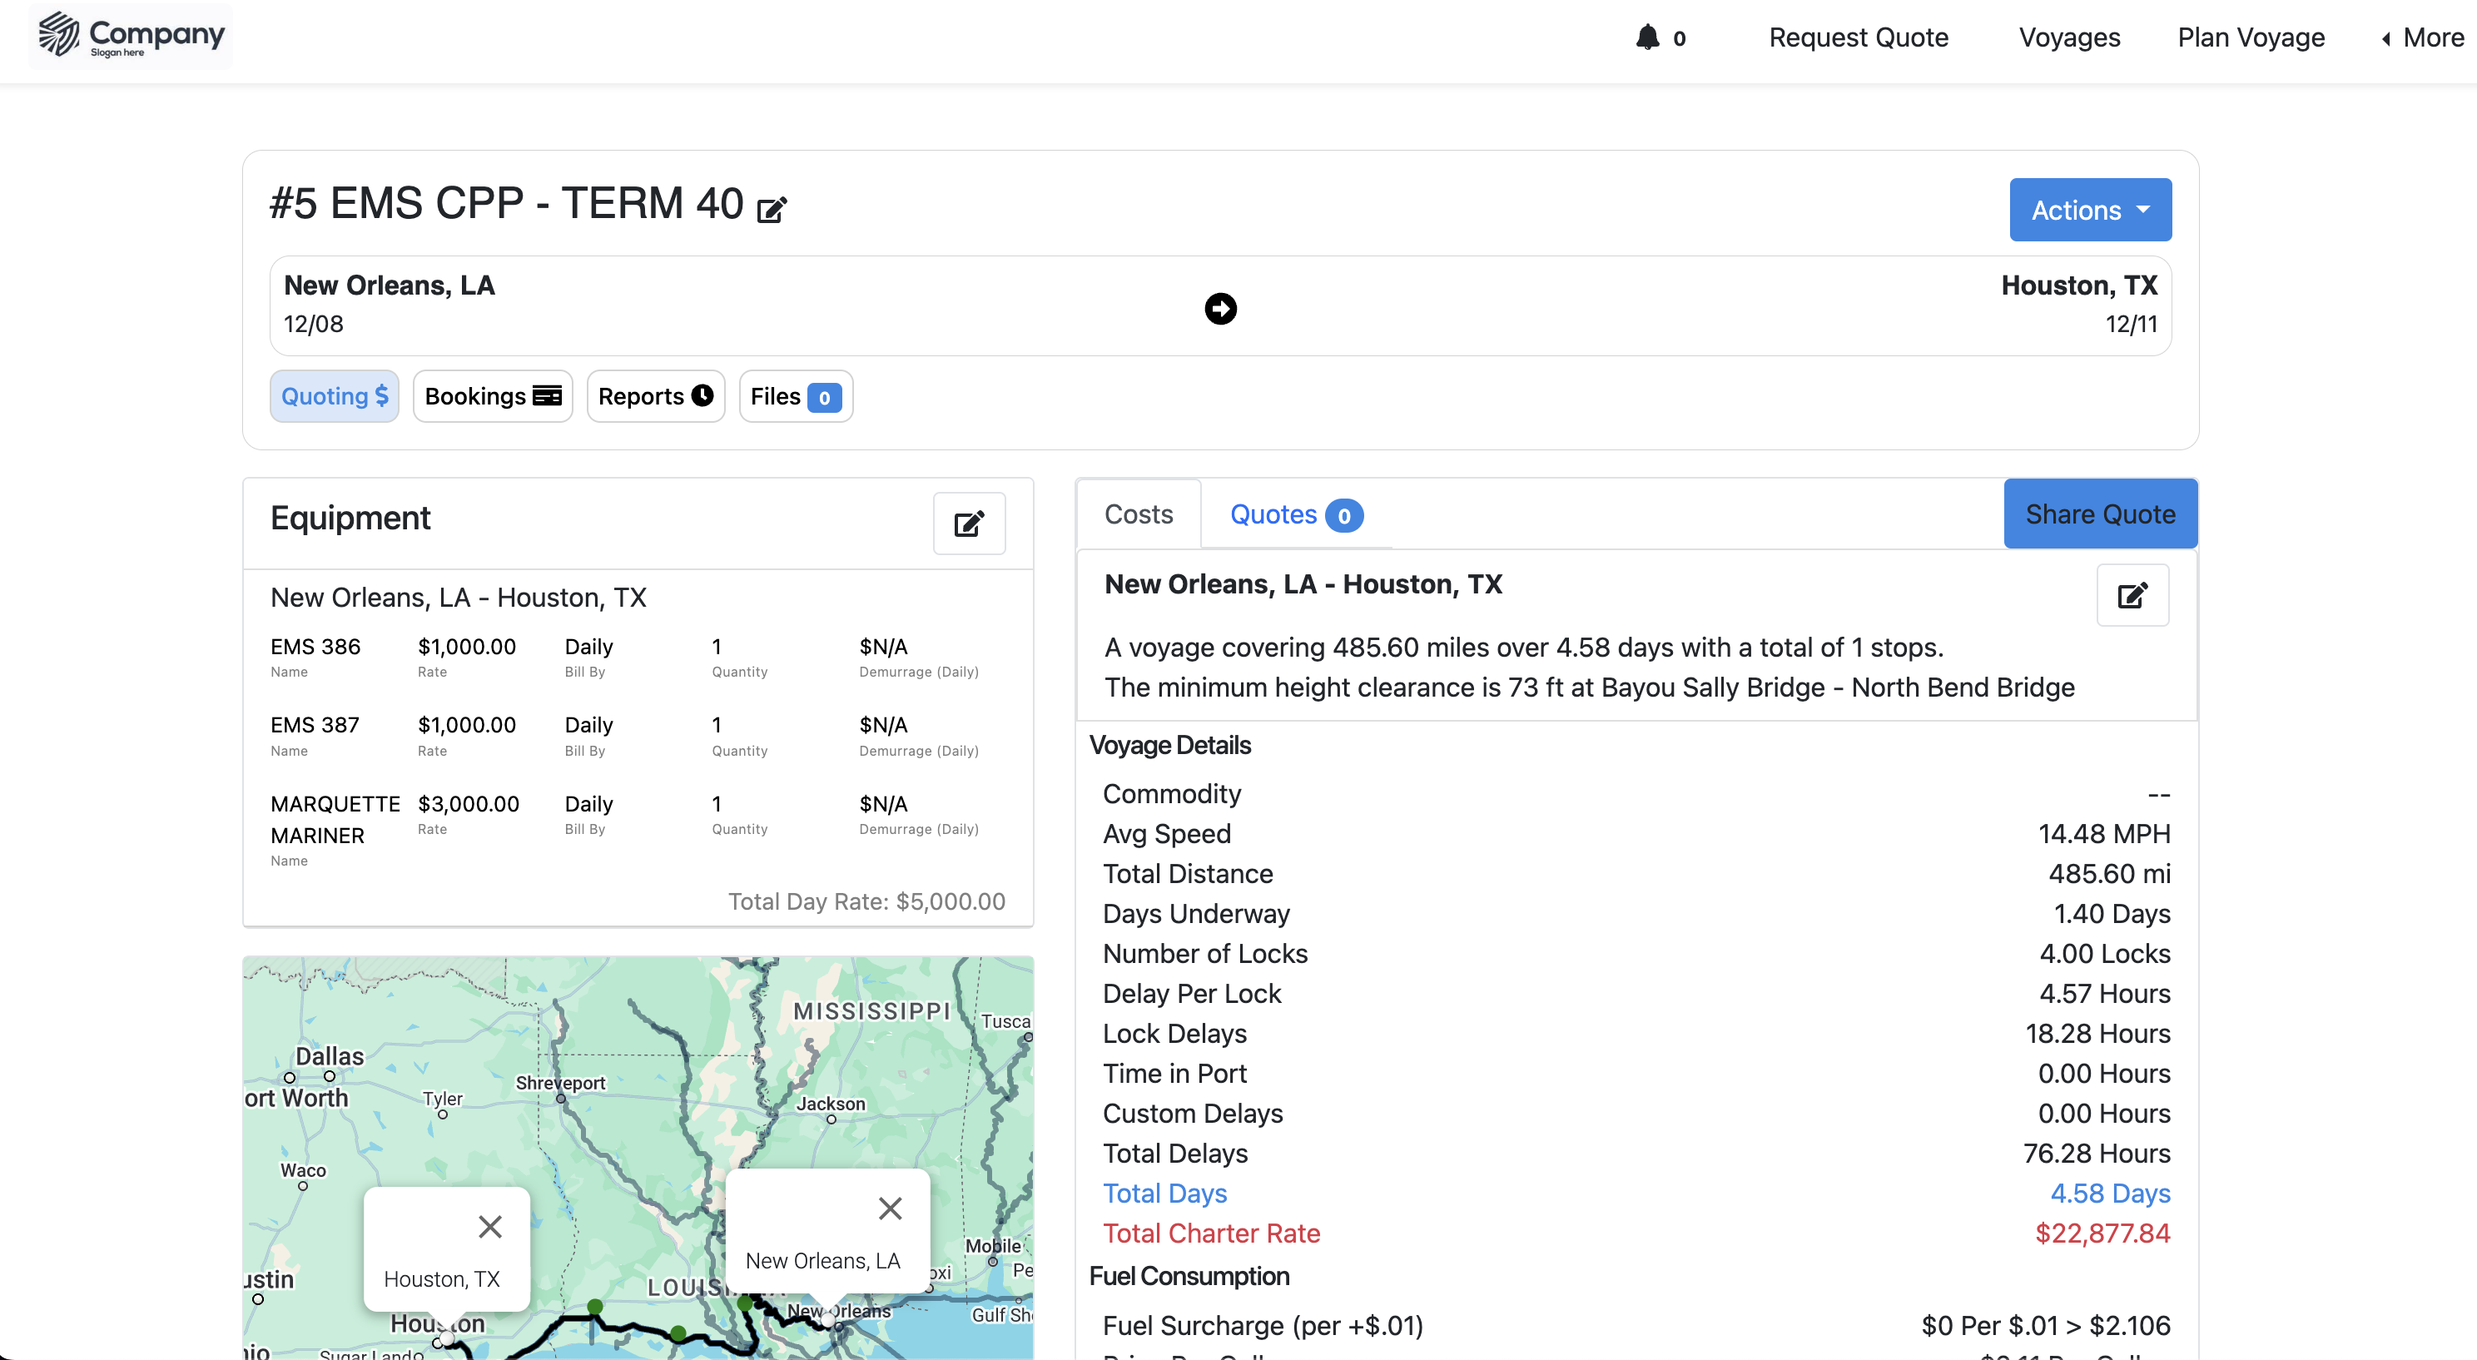Open Request Quote from navigation
This screenshot has width=2477, height=1360.
pos(1858,37)
